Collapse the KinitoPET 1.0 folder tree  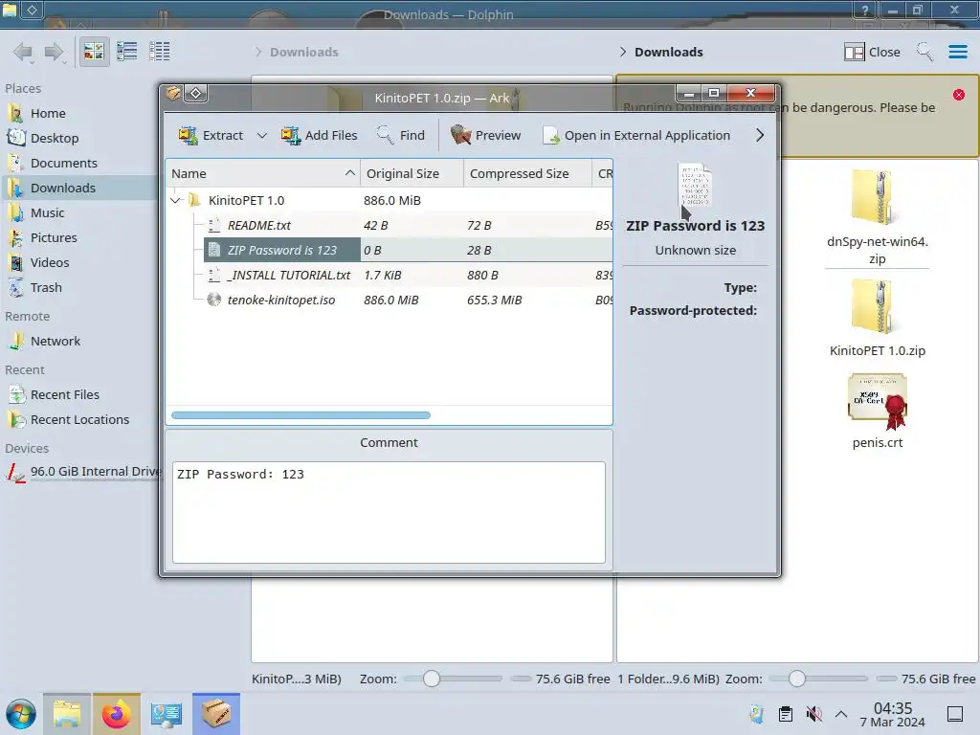176,200
